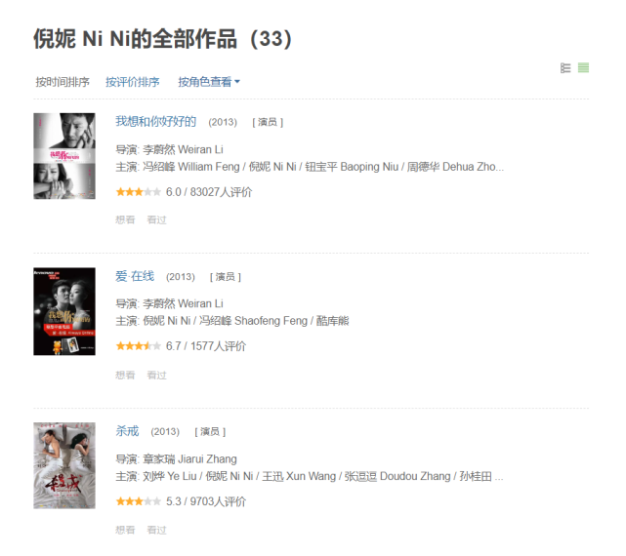Click the star rating of 爱·在线
This screenshot has height=556, width=626.
click(139, 346)
